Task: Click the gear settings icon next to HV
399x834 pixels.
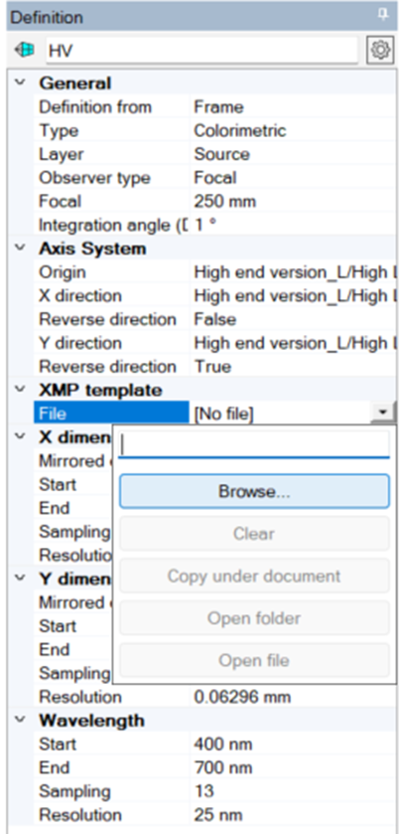Action: click(x=379, y=51)
